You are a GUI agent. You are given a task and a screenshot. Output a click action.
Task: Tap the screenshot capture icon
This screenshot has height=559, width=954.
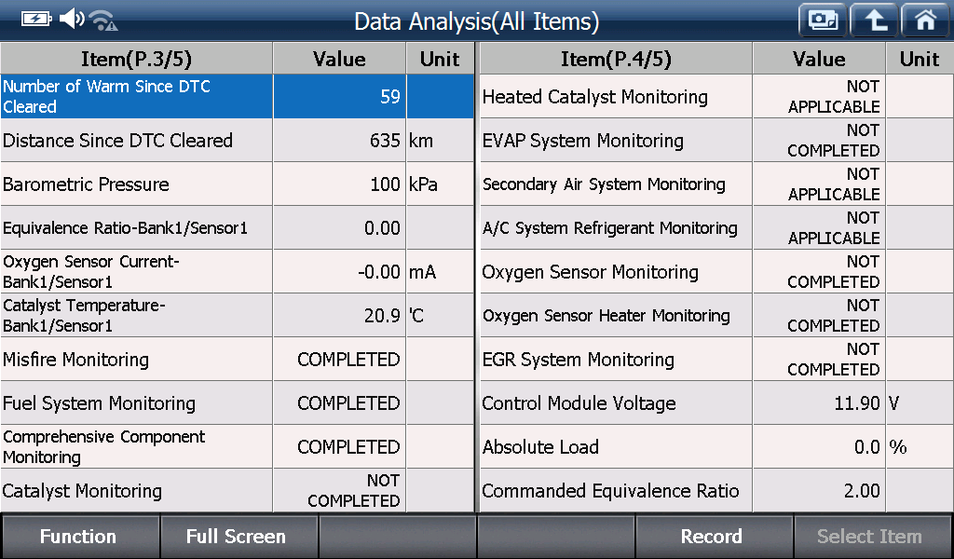click(823, 20)
